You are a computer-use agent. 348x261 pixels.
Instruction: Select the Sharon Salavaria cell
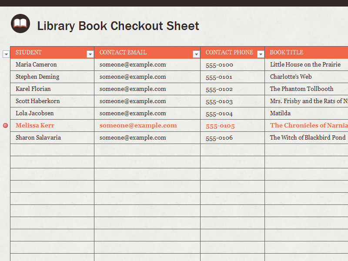(52, 138)
